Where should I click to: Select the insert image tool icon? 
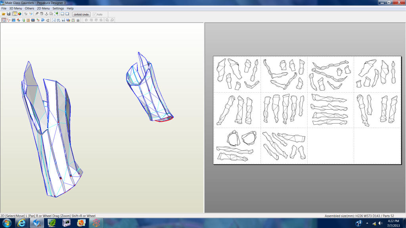pos(33,20)
